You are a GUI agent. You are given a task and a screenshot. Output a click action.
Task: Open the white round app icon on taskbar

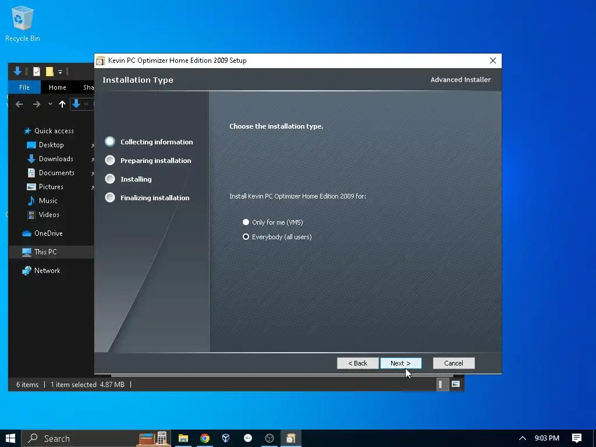point(248,438)
